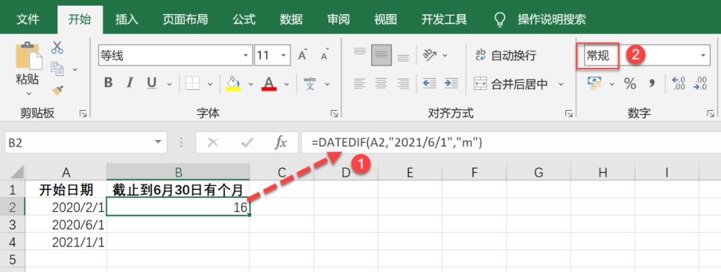Apply comma style
This screenshot has width=721, height=272.
click(652, 83)
